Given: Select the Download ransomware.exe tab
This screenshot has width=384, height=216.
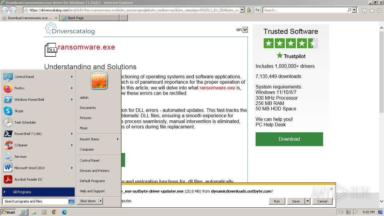Looking at the screenshot, I should (x=30, y=18).
